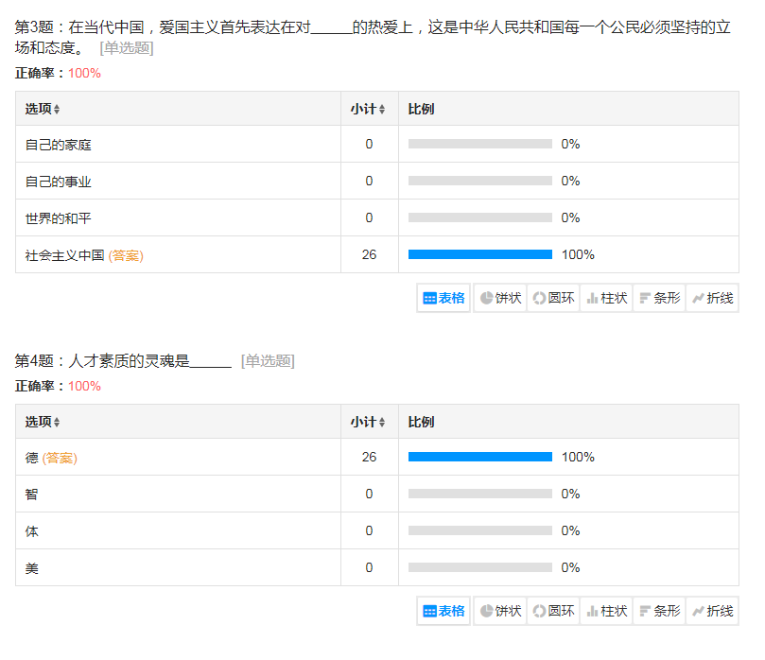Select pie chart view for question 3
Viewport: 765px width, 660px height.
pyautogui.click(x=500, y=298)
